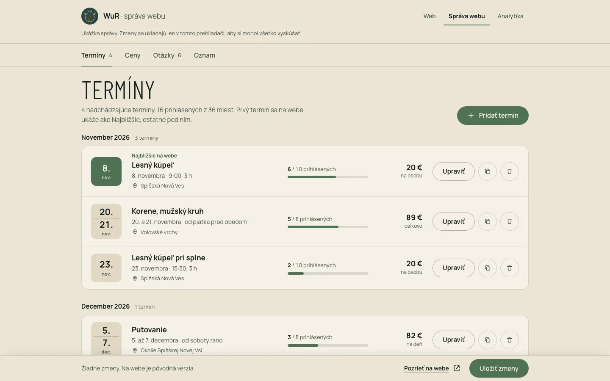Delete the Putovanie event

tap(510, 340)
